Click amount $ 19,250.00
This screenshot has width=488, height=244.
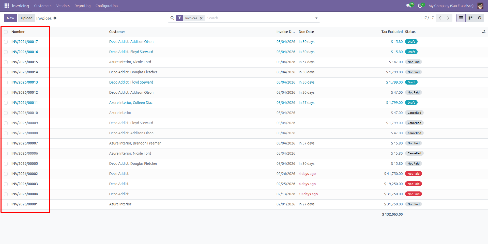[x=393, y=184]
